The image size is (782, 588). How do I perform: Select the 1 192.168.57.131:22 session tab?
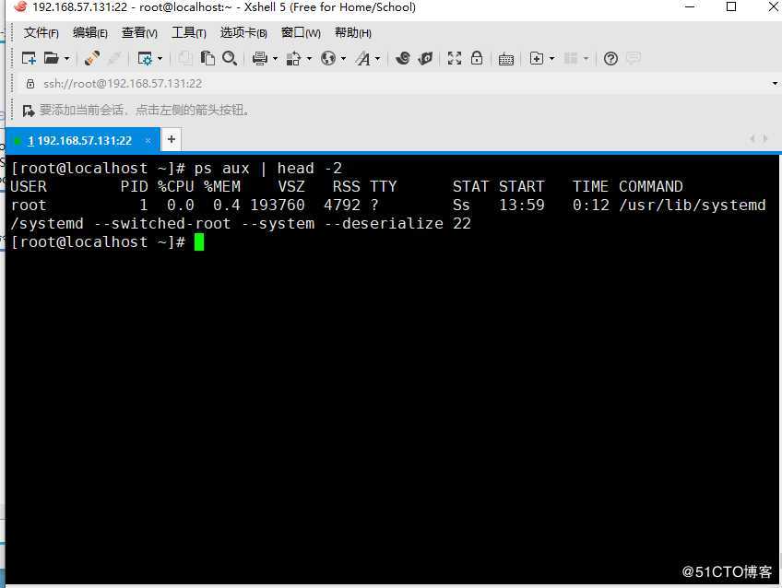[83, 140]
